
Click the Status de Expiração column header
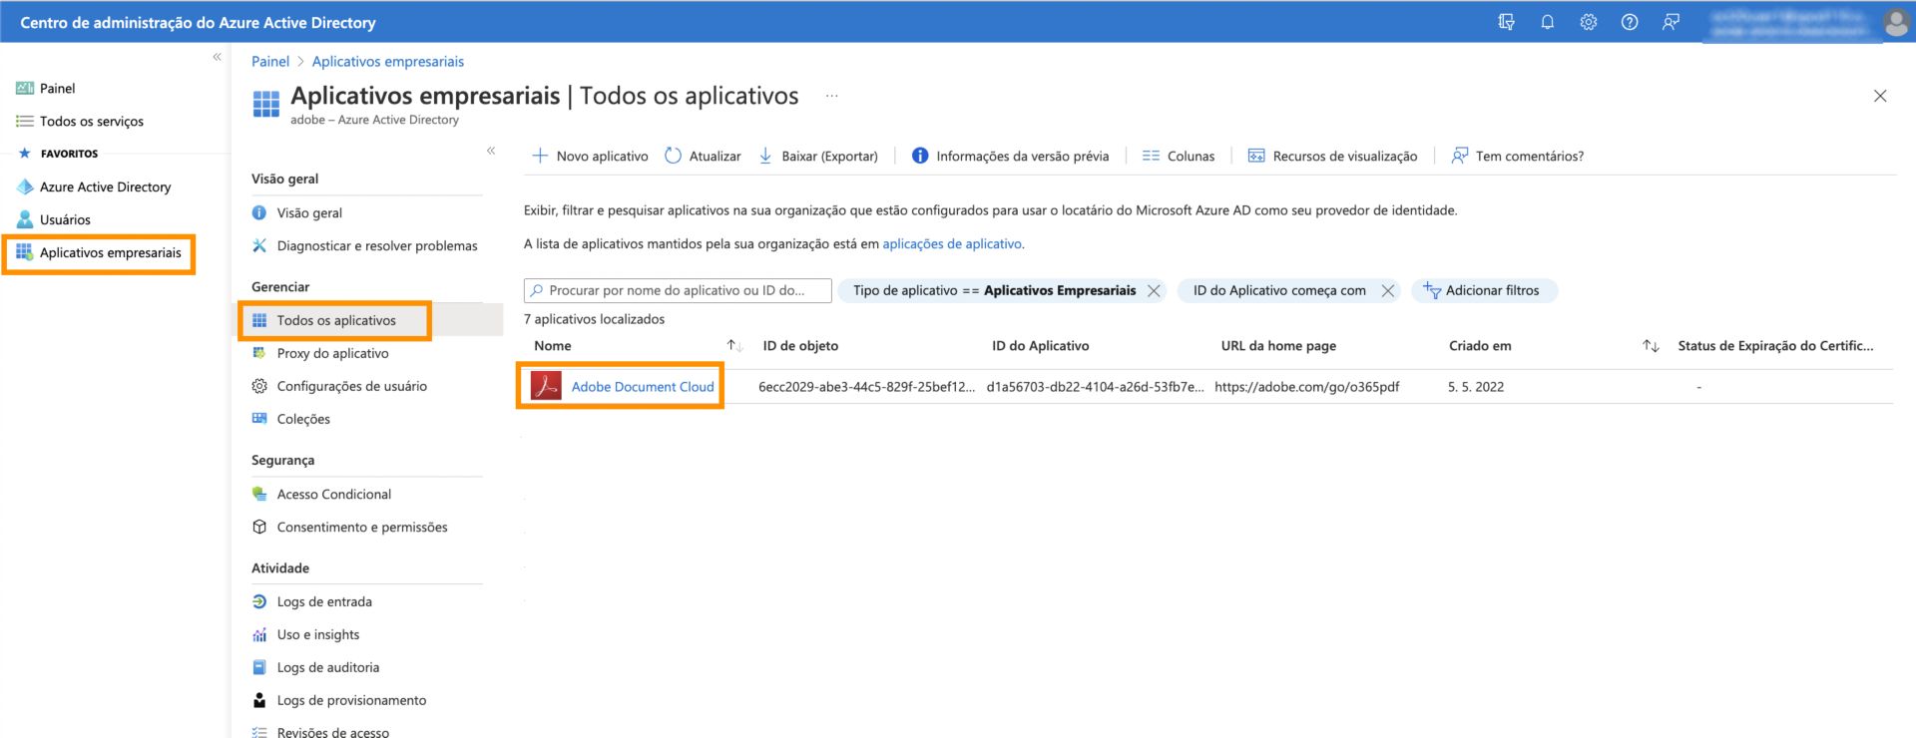1775,345
